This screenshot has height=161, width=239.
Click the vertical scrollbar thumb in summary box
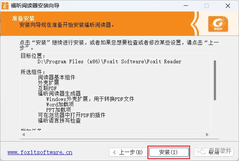(215, 80)
